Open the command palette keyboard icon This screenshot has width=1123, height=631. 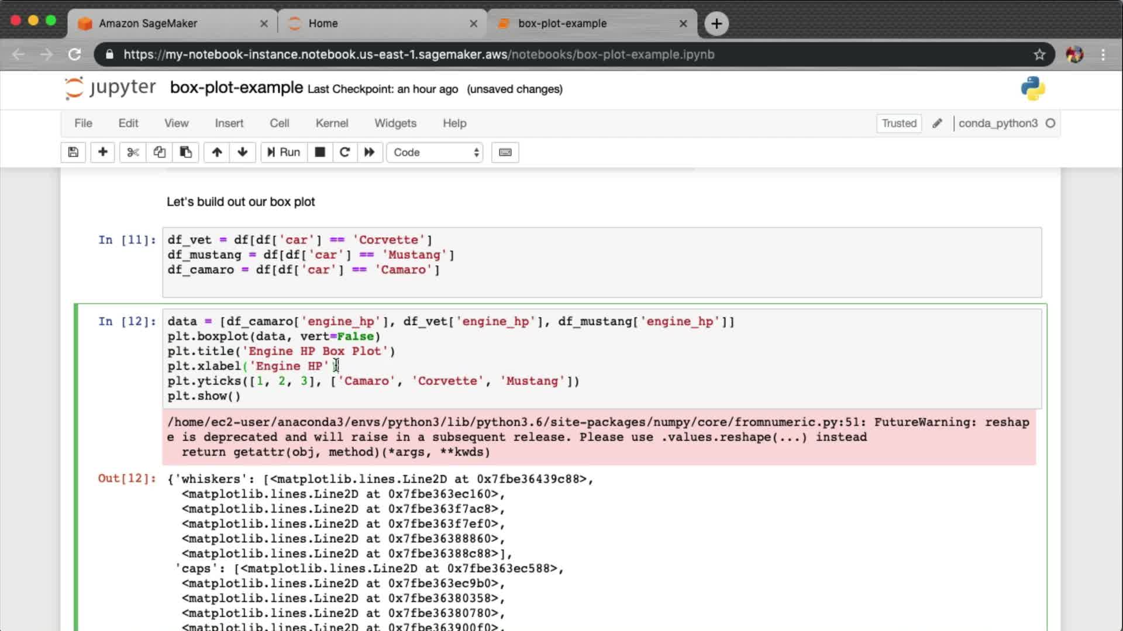coord(505,152)
